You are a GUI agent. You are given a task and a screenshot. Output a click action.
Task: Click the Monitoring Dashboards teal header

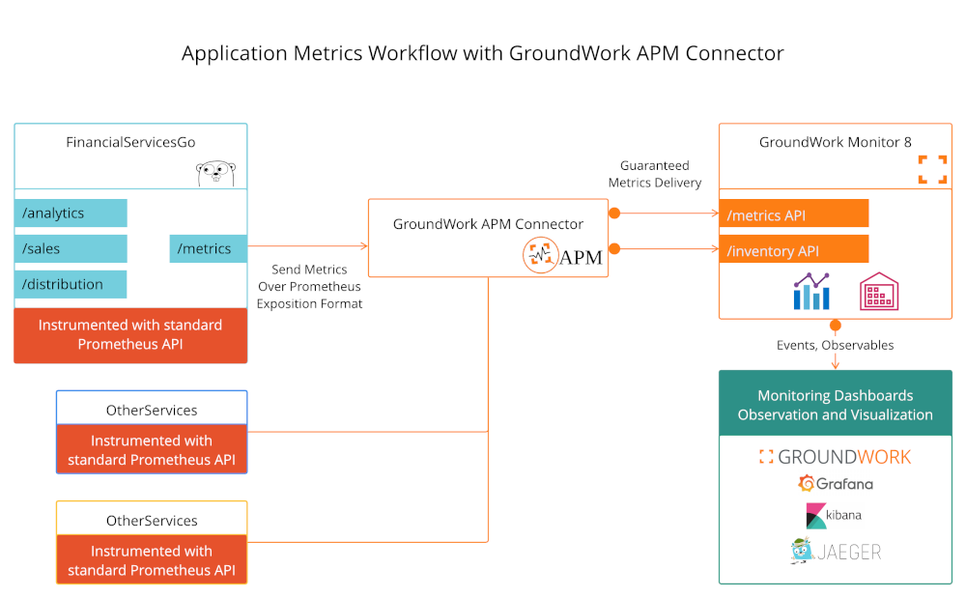[x=836, y=404]
